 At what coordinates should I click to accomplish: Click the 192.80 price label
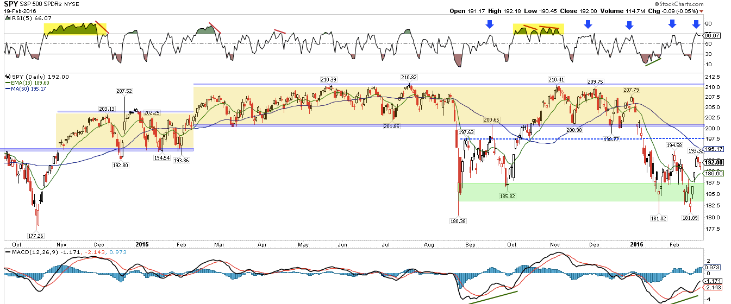click(120, 165)
